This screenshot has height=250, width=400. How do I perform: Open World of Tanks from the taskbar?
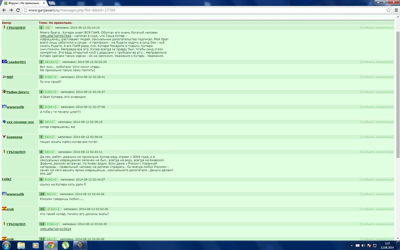(x=80, y=245)
